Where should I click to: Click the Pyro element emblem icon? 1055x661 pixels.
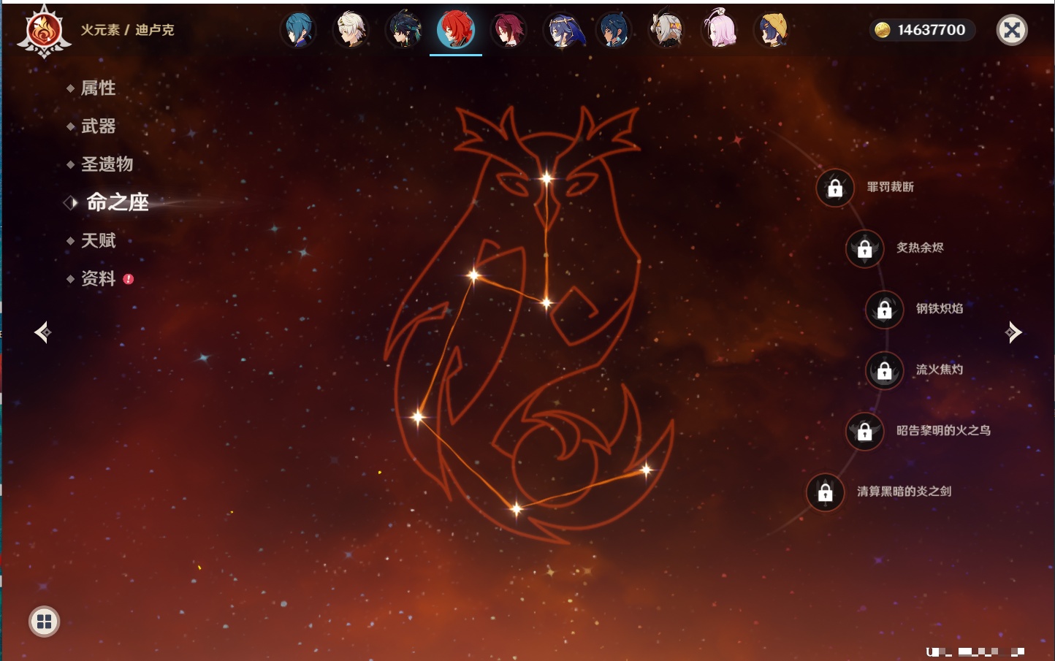(44, 31)
